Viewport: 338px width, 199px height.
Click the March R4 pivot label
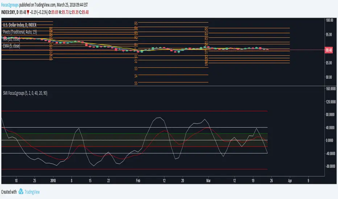[x=206, y=34]
